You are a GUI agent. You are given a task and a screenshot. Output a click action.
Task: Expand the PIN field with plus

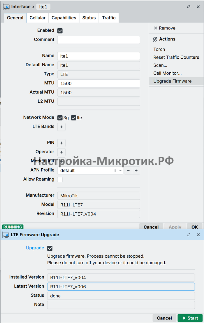coord(61,143)
